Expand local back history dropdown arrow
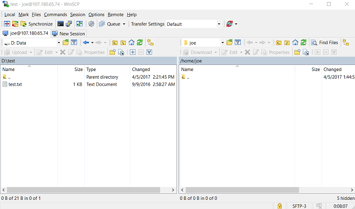Image resolution: width=355 pixels, height=209 pixels. 92,43
